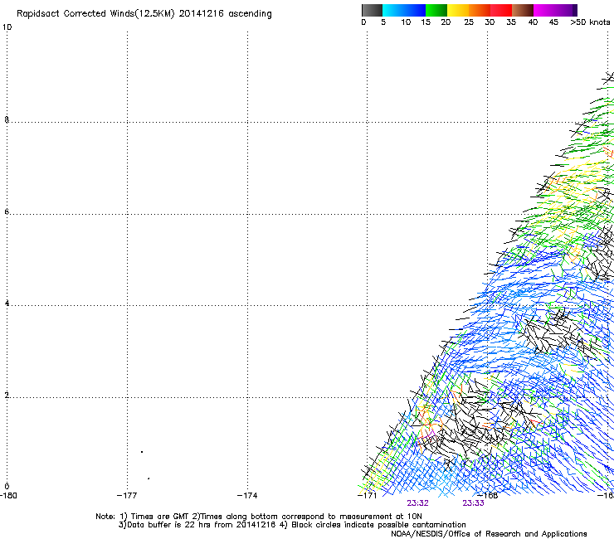Click the green 15-20 knots legend color
The width and height of the screenshot is (614, 539).
click(x=436, y=10)
